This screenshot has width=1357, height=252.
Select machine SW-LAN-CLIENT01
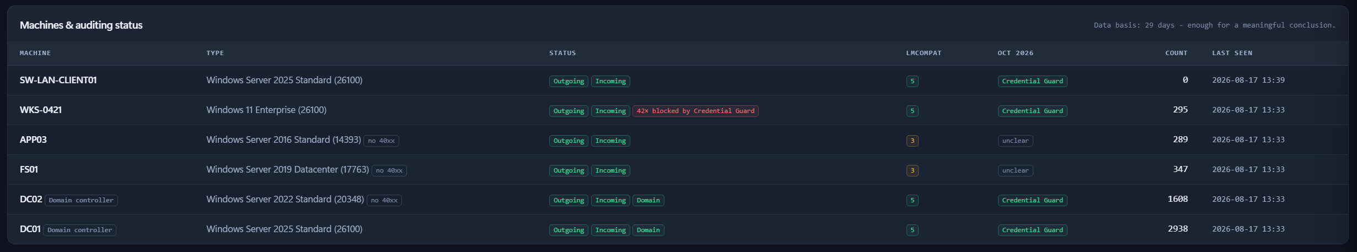pos(58,80)
